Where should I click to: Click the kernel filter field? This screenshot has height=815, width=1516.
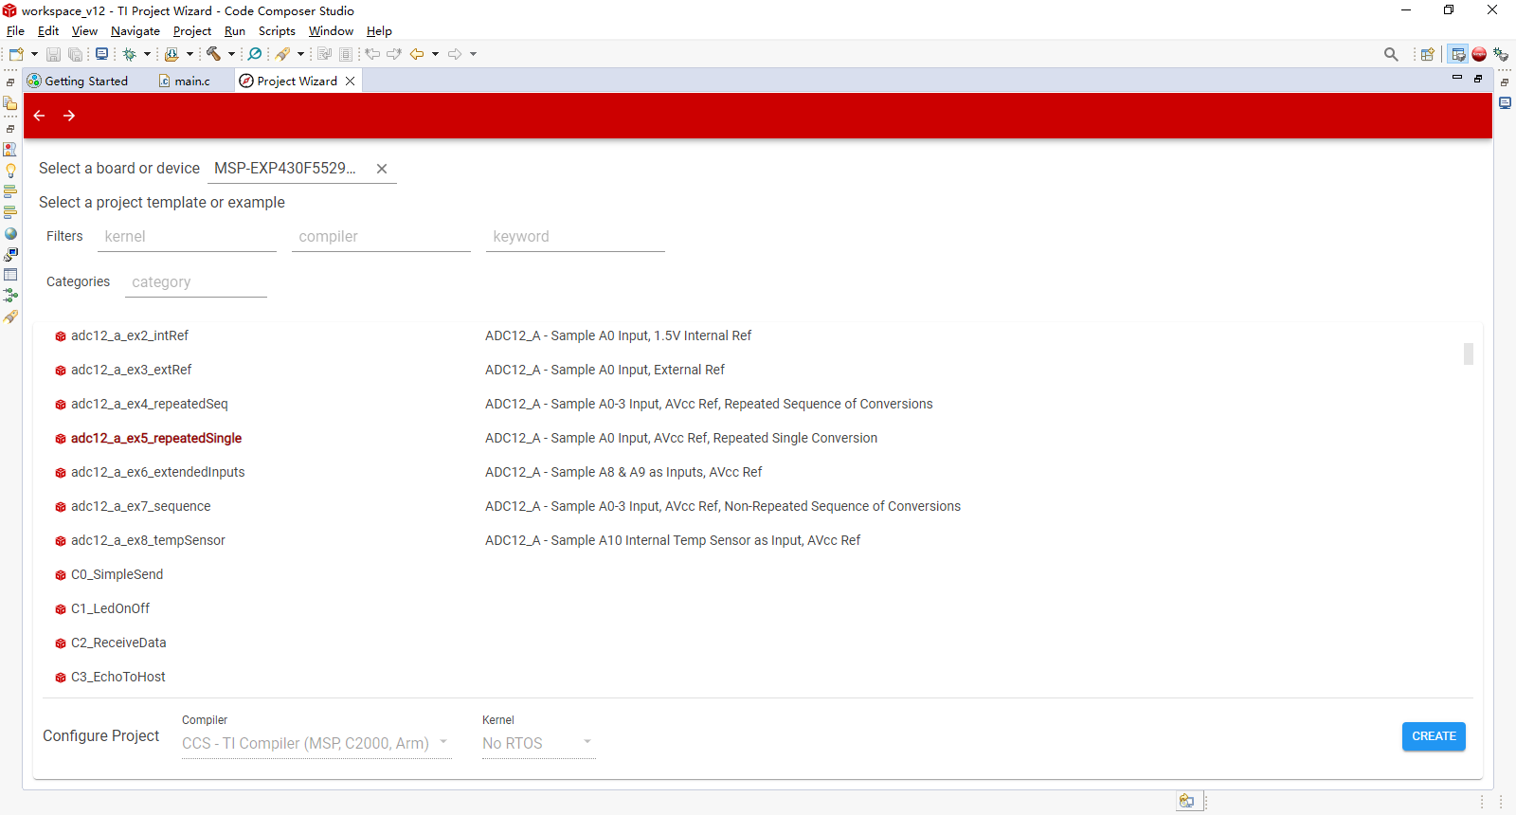click(x=187, y=237)
